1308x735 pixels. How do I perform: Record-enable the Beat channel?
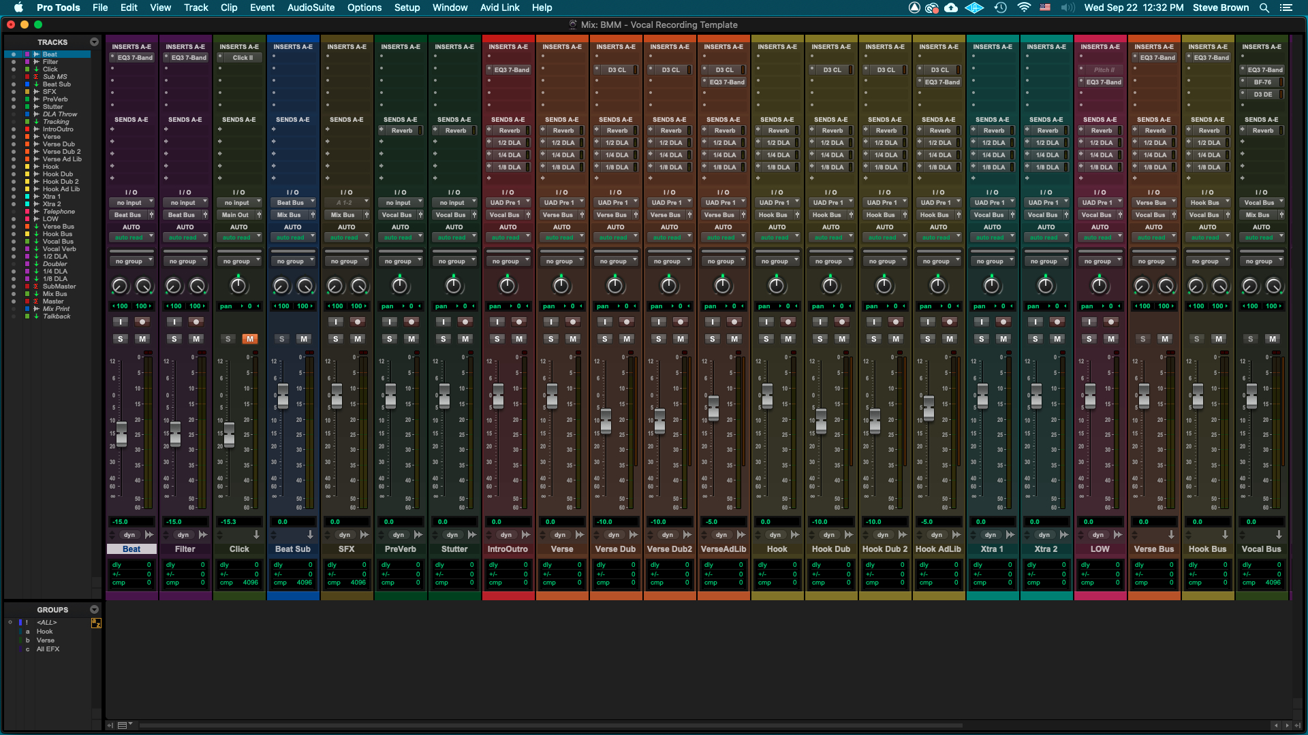point(142,322)
